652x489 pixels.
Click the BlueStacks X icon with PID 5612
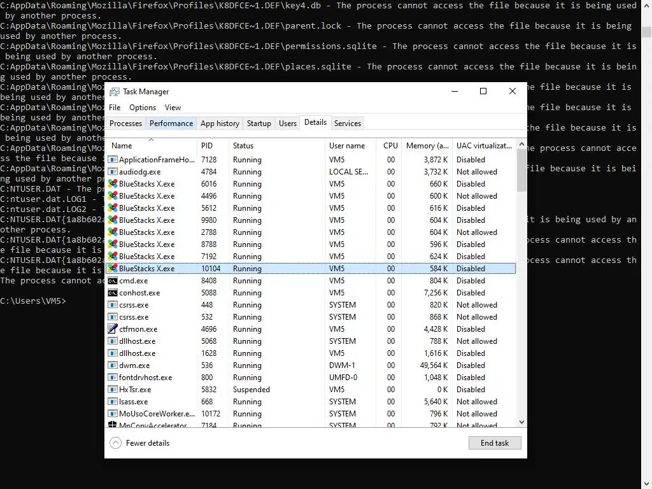(112, 208)
